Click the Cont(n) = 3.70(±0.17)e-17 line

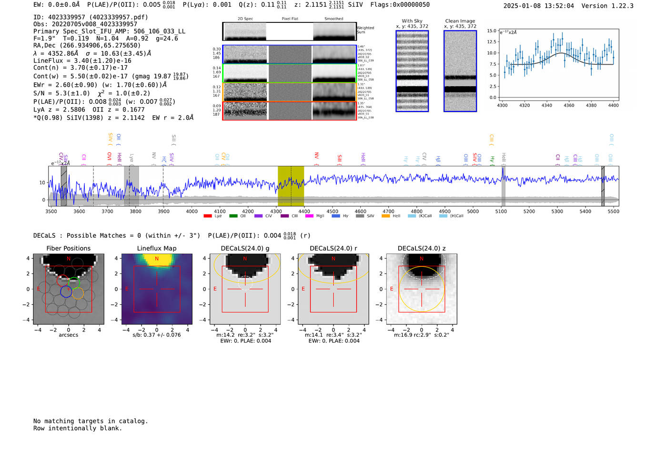tap(81, 68)
